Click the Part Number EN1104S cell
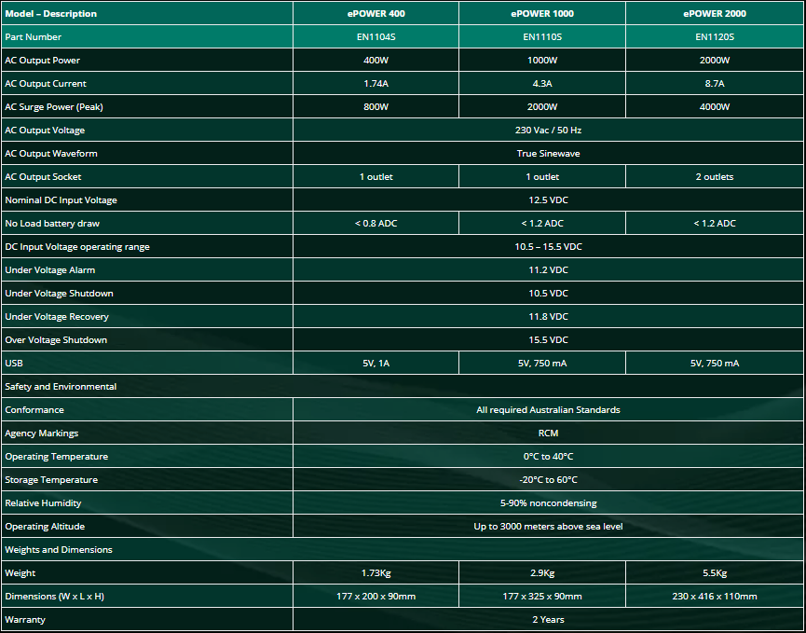 [375, 36]
